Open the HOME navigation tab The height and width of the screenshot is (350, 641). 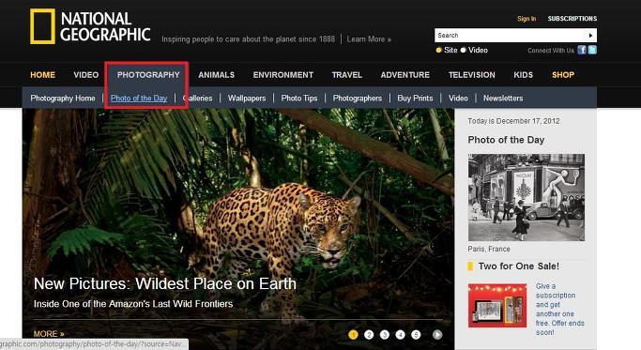click(42, 75)
